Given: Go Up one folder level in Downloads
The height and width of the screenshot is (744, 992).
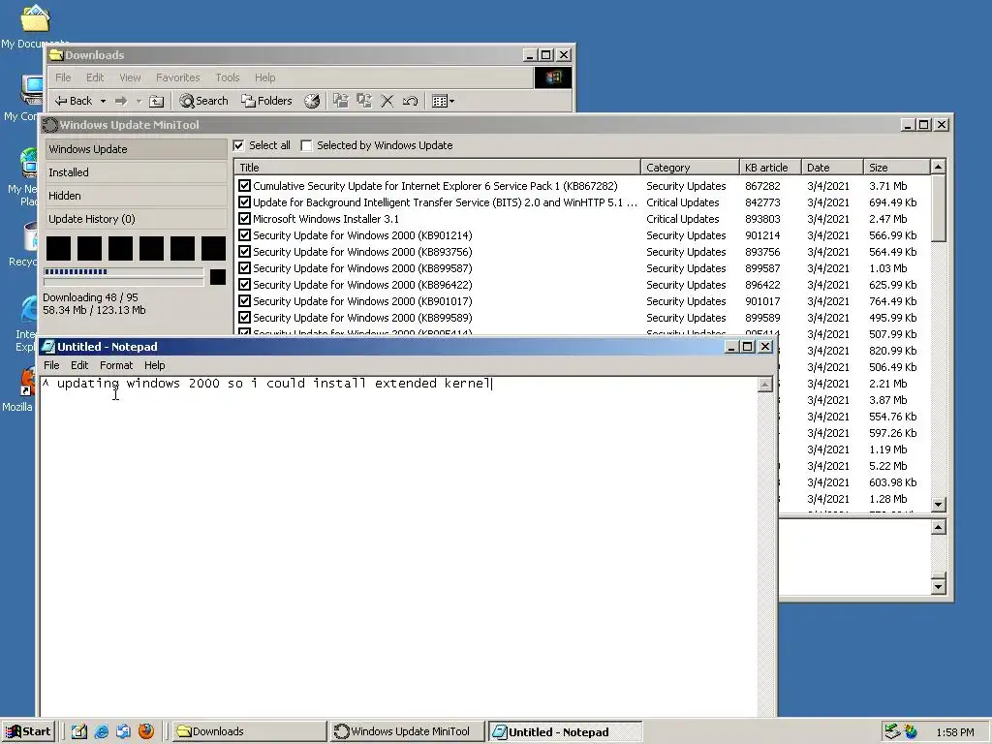Looking at the screenshot, I should click(156, 101).
